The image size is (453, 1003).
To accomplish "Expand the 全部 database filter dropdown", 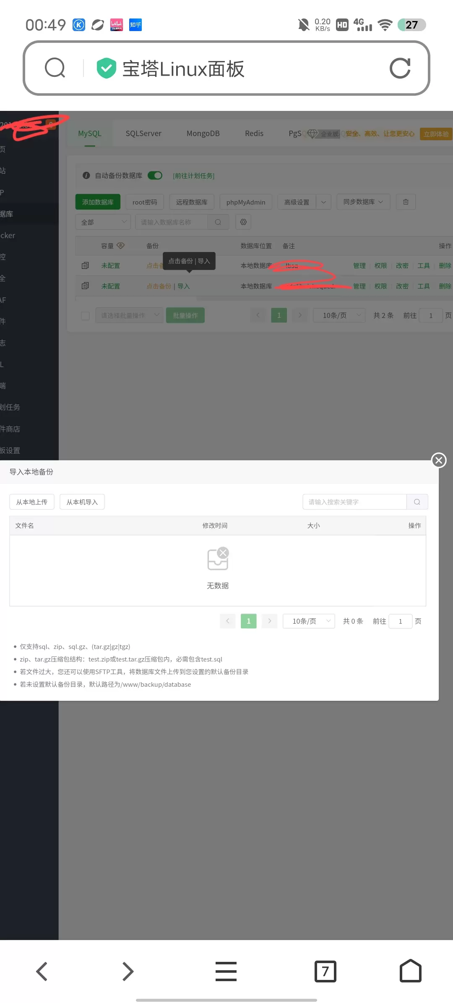I will coord(103,222).
